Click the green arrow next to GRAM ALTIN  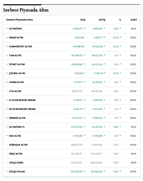point(7,38)
